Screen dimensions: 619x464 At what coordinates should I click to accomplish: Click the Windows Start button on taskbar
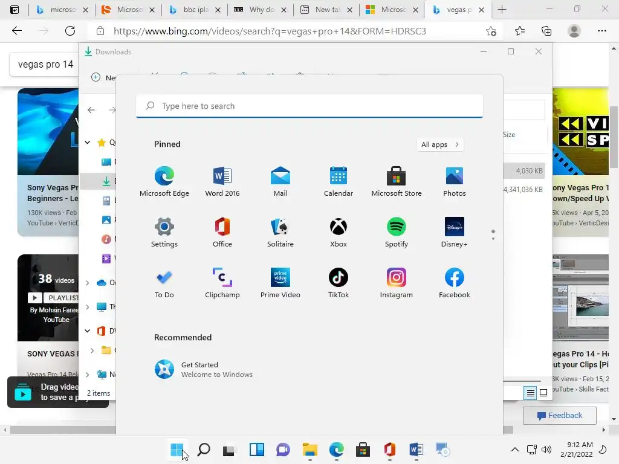(177, 449)
